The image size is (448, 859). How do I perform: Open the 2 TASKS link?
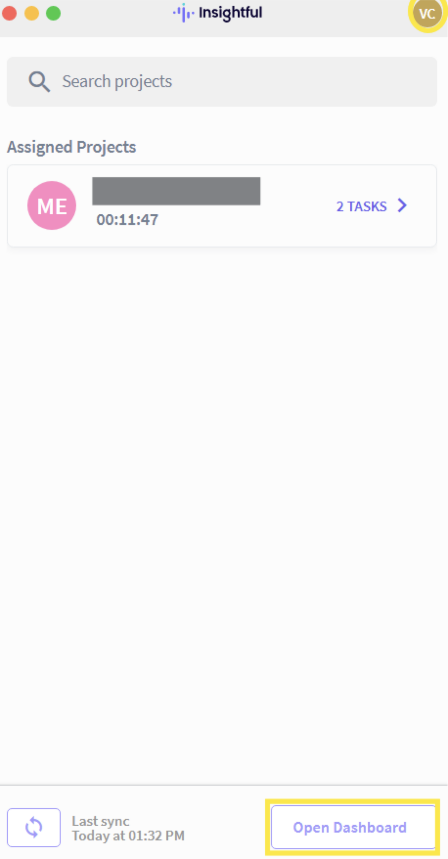point(361,206)
